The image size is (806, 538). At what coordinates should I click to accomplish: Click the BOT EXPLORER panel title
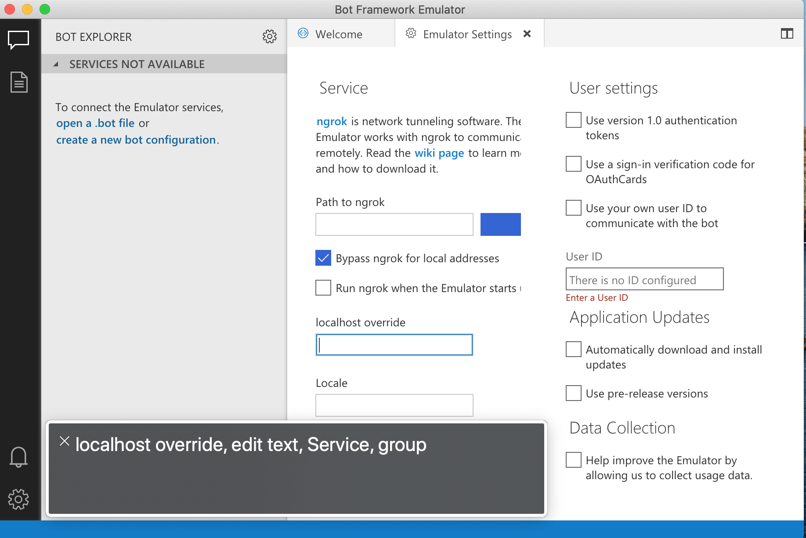94,37
